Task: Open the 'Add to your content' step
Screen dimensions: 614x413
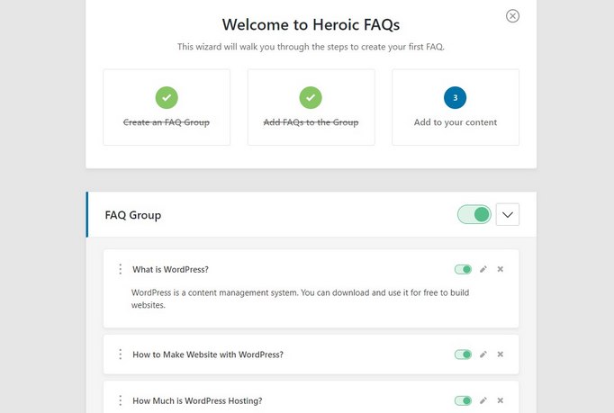Action: coord(456,107)
